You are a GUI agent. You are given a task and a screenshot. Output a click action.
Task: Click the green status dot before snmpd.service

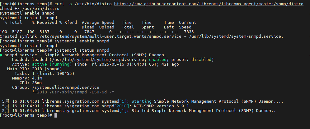coord(1,55)
